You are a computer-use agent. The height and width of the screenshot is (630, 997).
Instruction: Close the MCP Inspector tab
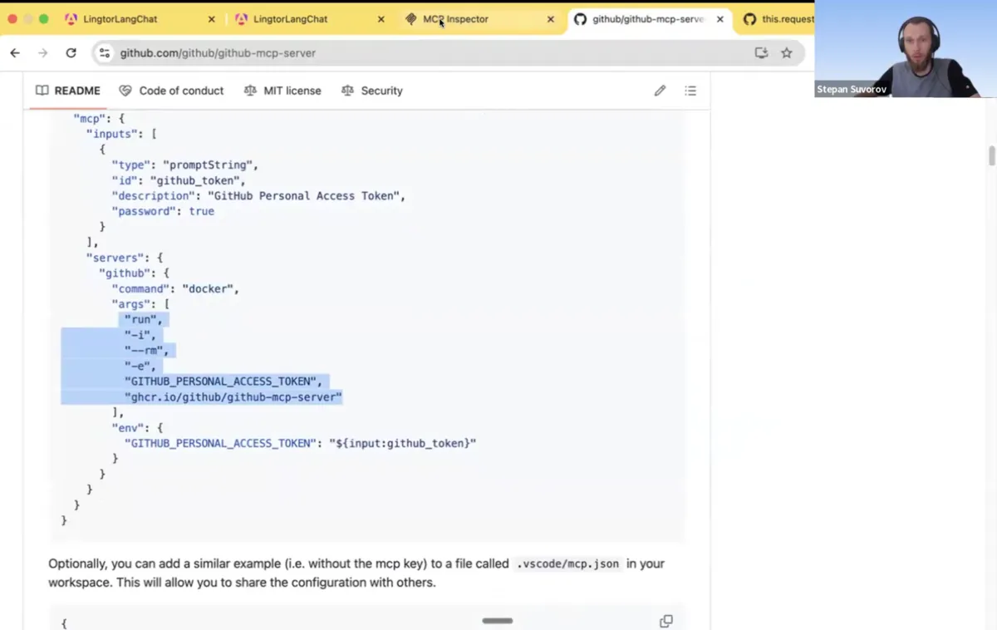pos(550,19)
